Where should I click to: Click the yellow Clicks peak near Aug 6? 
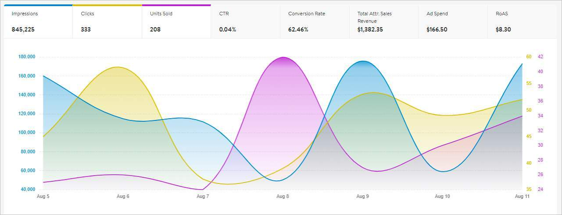point(118,67)
